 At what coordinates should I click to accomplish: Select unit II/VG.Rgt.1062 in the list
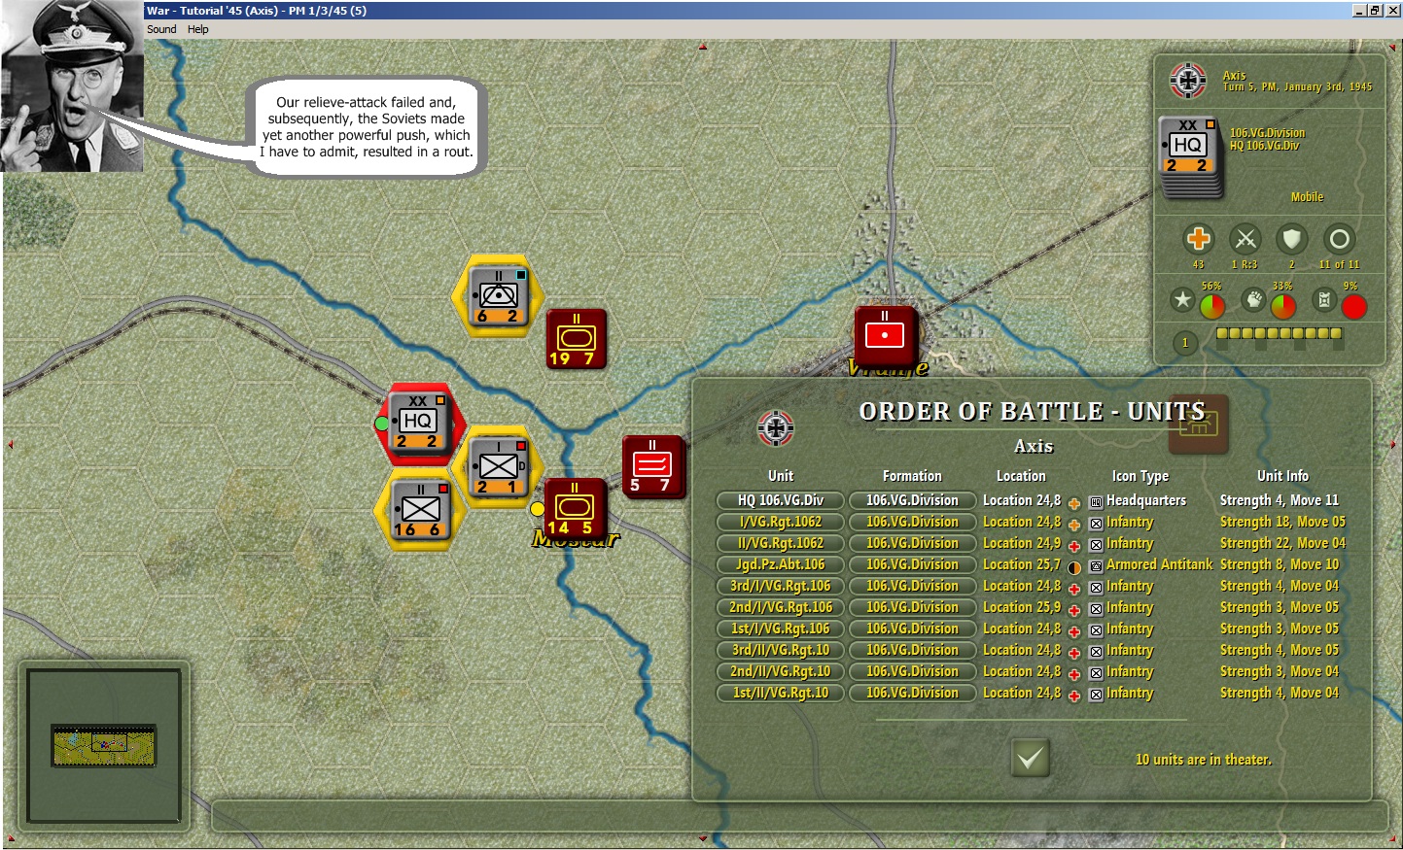tap(781, 543)
